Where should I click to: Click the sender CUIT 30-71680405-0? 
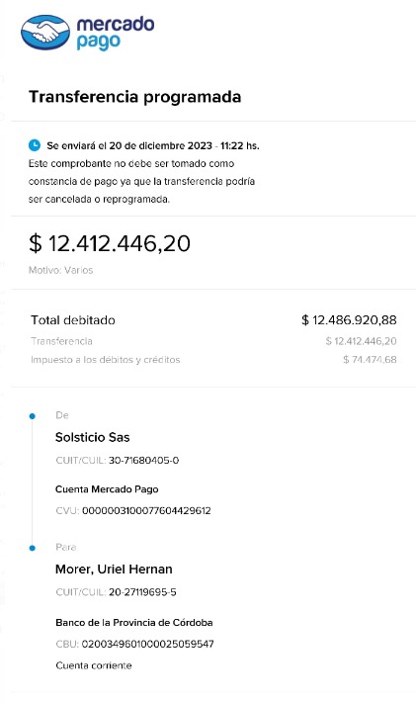click(144, 461)
